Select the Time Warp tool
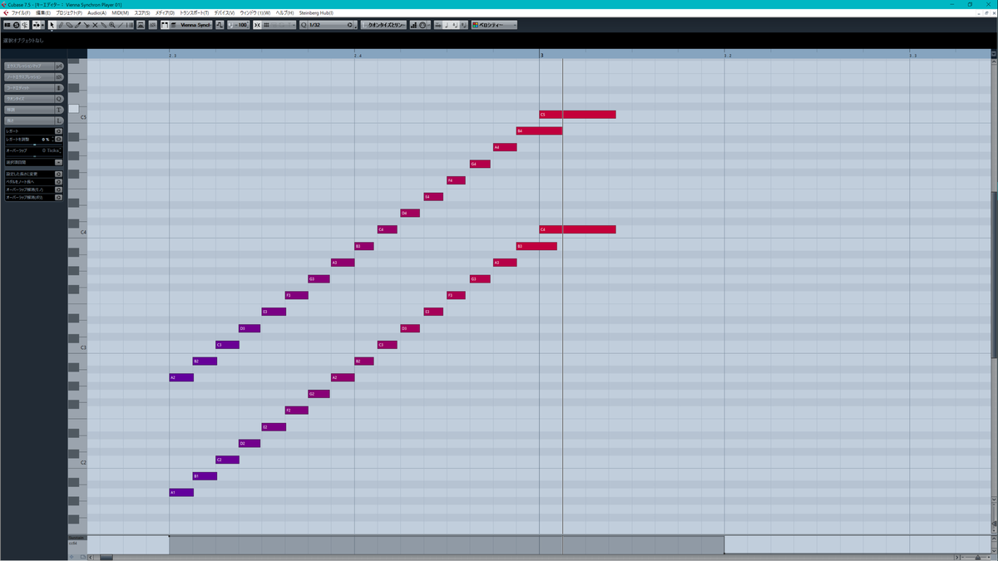Screen dimensions: 998x561 click(130, 25)
